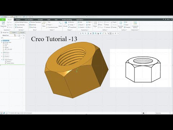This screenshot has width=173, height=130.
Task: Click the Regenerate icon
Action: (3, 23)
